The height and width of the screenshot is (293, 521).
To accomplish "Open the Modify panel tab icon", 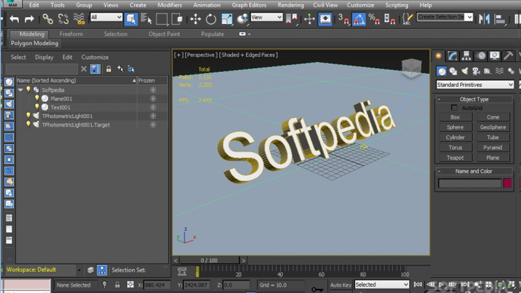I will coord(452,56).
